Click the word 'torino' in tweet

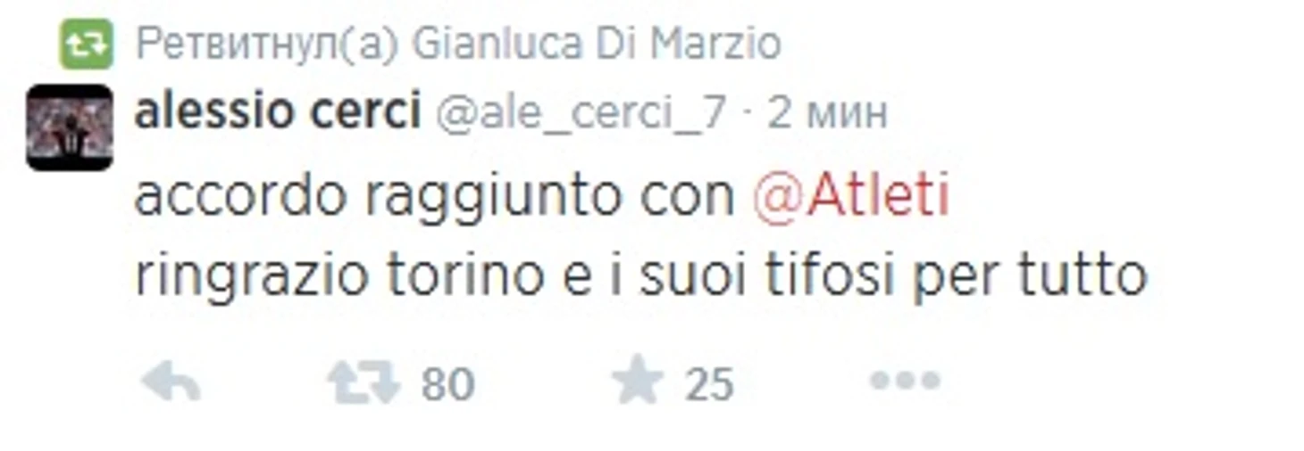point(465,276)
